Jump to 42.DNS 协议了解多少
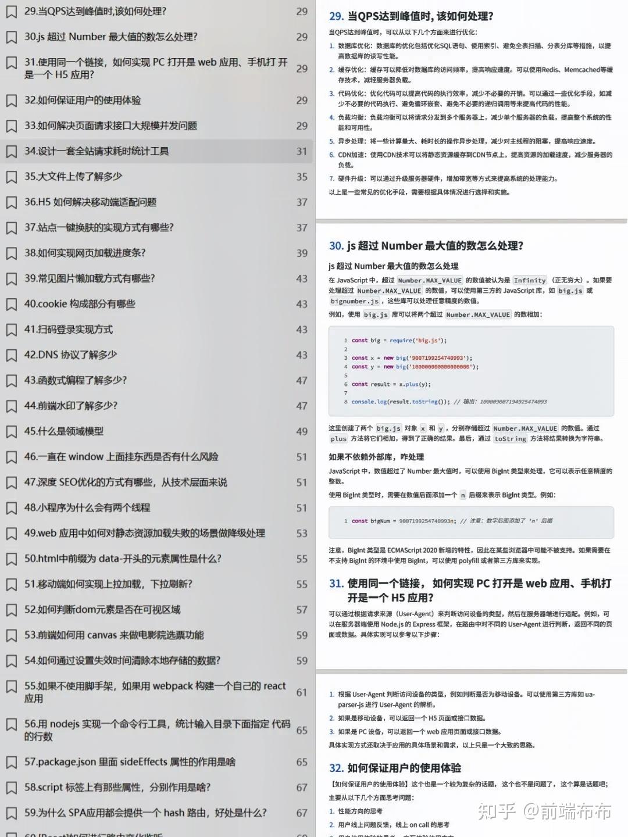628x837 pixels. click(156, 355)
